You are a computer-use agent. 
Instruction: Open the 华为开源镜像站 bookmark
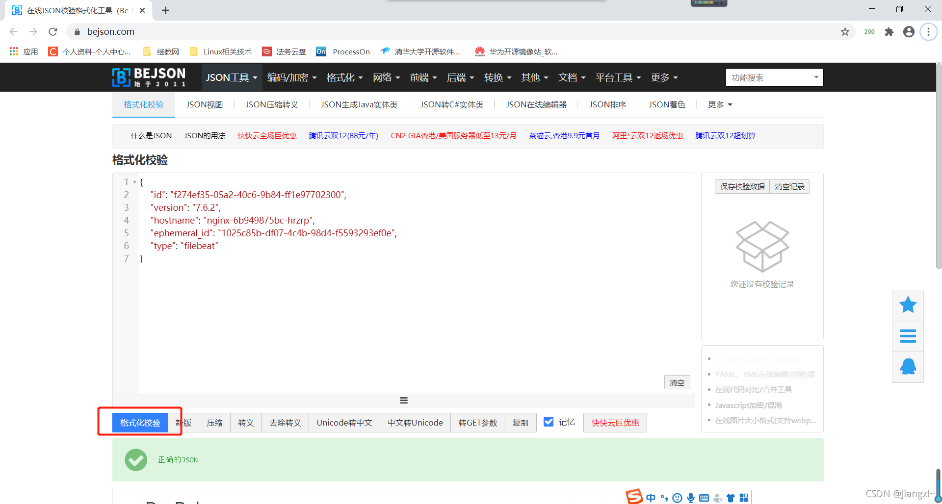[x=516, y=51]
